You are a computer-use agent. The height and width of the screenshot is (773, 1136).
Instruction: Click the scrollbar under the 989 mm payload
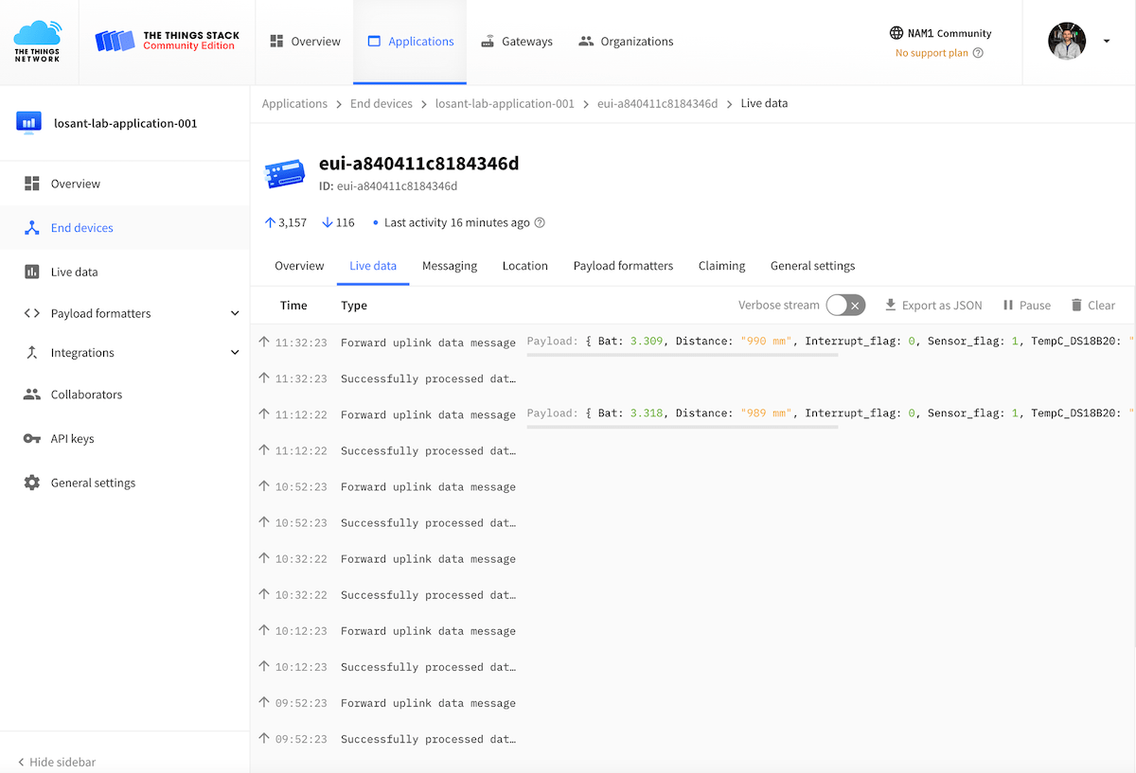click(683, 427)
